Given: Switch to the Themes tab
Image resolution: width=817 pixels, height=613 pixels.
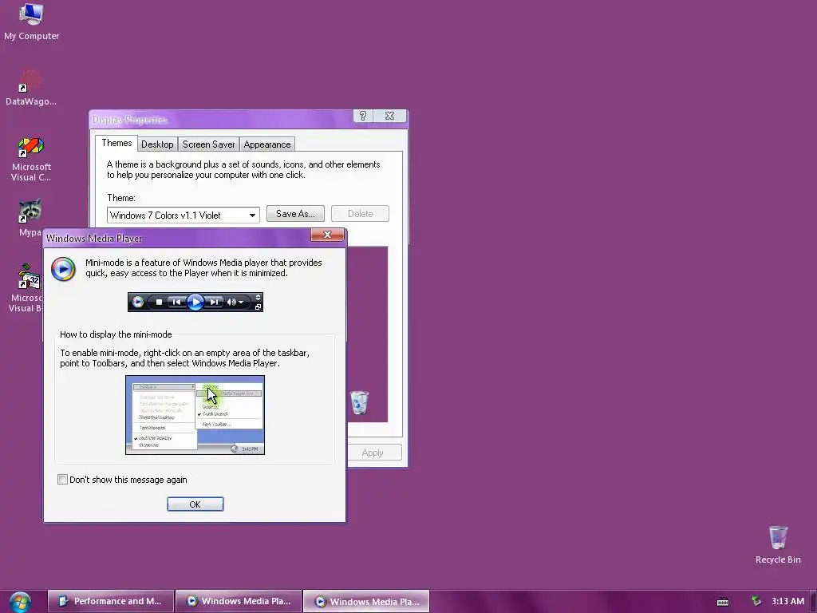Looking at the screenshot, I should pyautogui.click(x=116, y=144).
